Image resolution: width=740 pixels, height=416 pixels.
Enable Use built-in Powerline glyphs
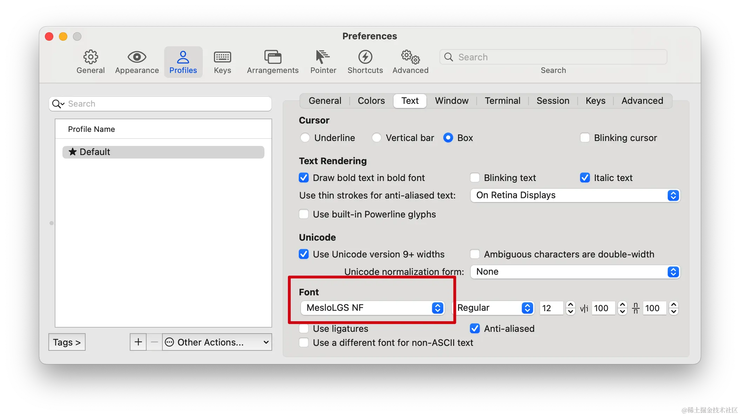click(x=304, y=214)
